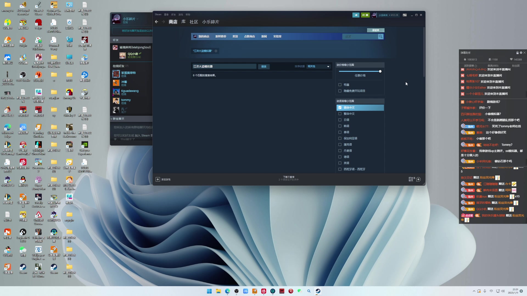Open the OBS Studio desktop shortcut
The image size is (527, 296).
(x=23, y=77)
